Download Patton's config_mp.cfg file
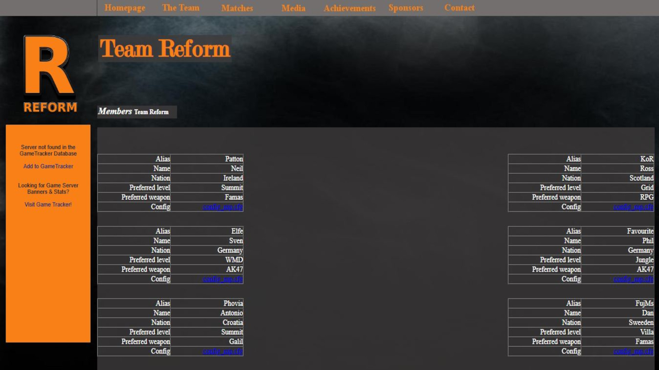The height and width of the screenshot is (370, 659). [x=222, y=207]
